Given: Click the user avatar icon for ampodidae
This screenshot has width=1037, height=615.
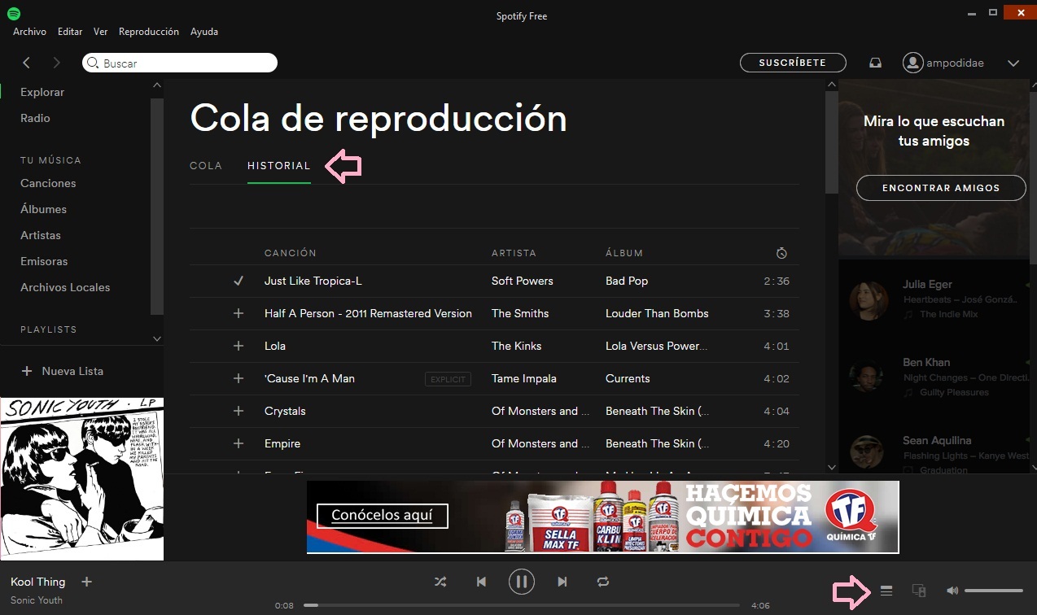Looking at the screenshot, I should [912, 63].
